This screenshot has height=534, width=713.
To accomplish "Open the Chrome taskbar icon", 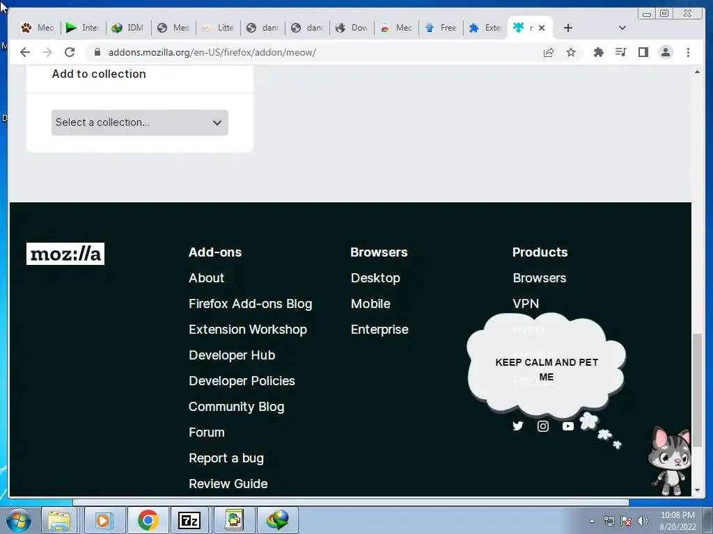I will point(148,520).
